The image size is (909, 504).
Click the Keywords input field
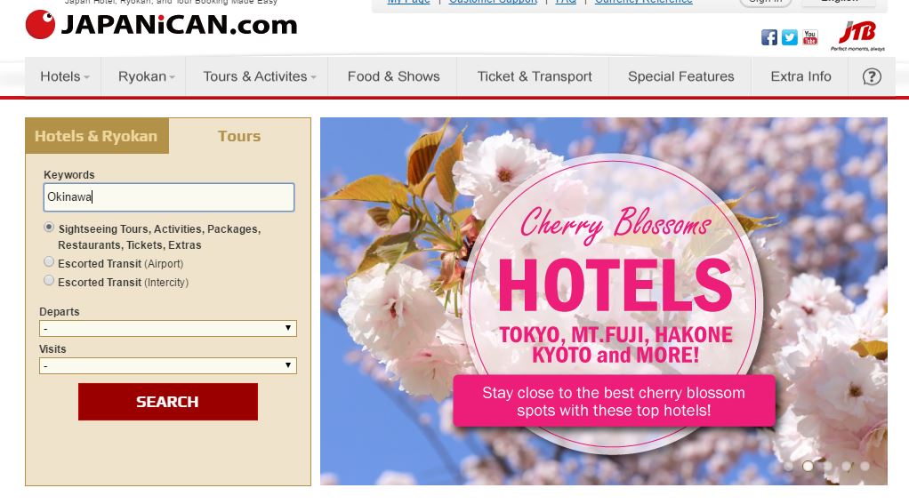coord(169,197)
